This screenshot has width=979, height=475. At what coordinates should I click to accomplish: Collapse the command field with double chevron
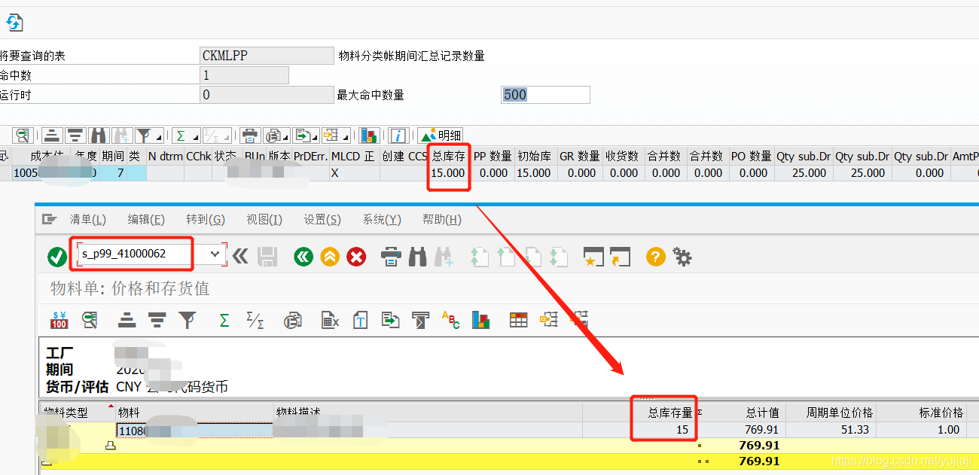[x=240, y=257]
